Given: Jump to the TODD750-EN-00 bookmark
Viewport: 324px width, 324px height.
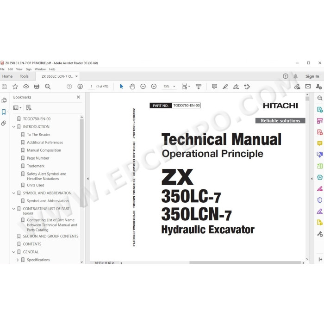Looking at the screenshot, I should (x=37, y=119).
